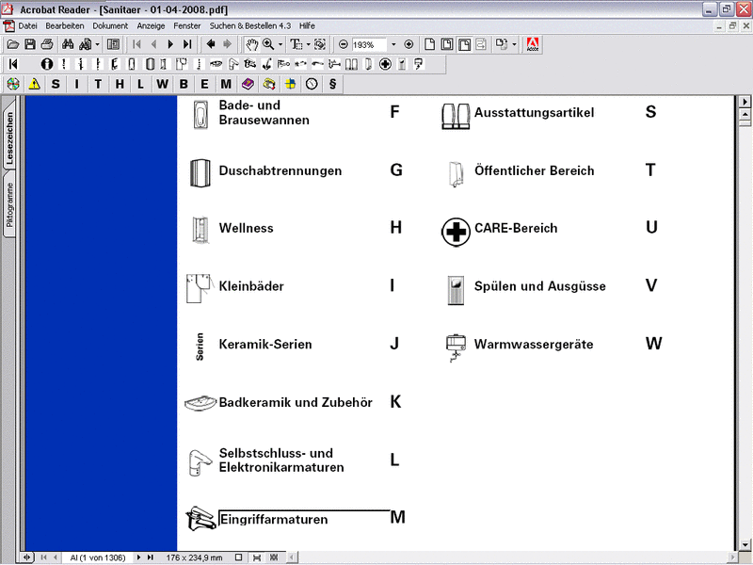Screen dimensions: 753x565
Task: Save a copy with the floppy disk icon
Action: (x=30, y=44)
